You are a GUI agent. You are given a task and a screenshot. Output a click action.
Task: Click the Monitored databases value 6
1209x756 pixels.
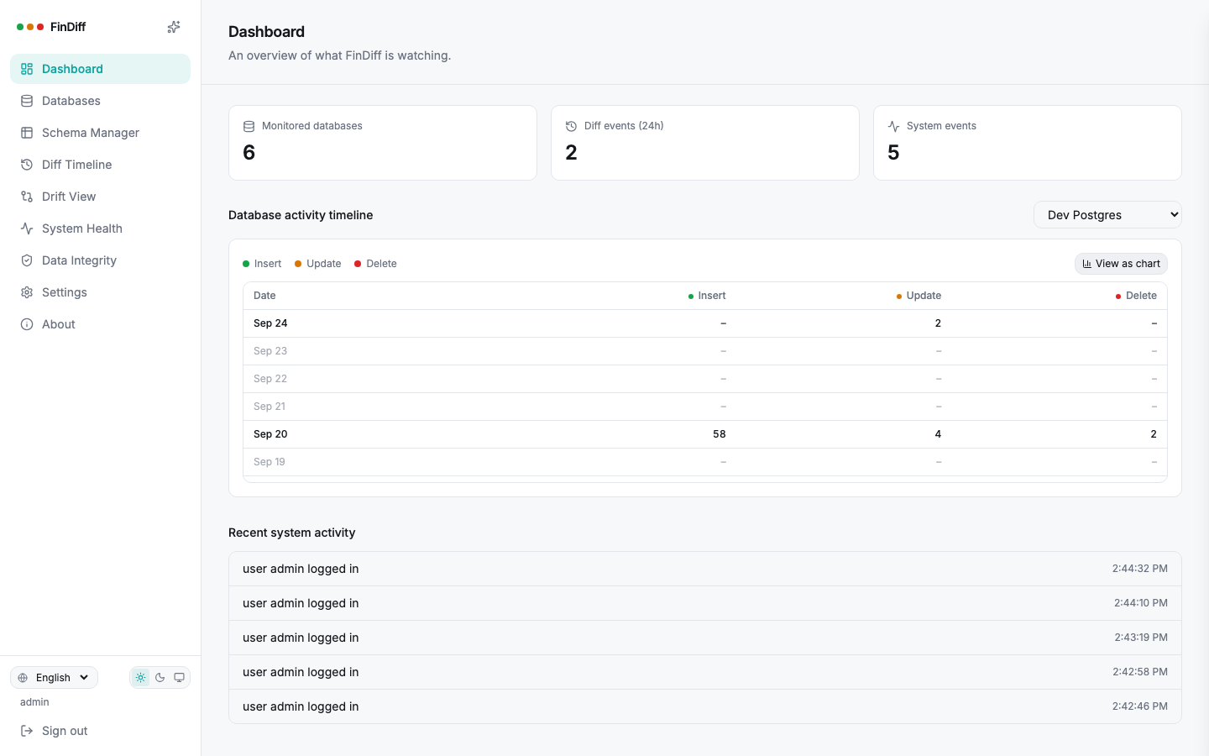click(x=249, y=152)
